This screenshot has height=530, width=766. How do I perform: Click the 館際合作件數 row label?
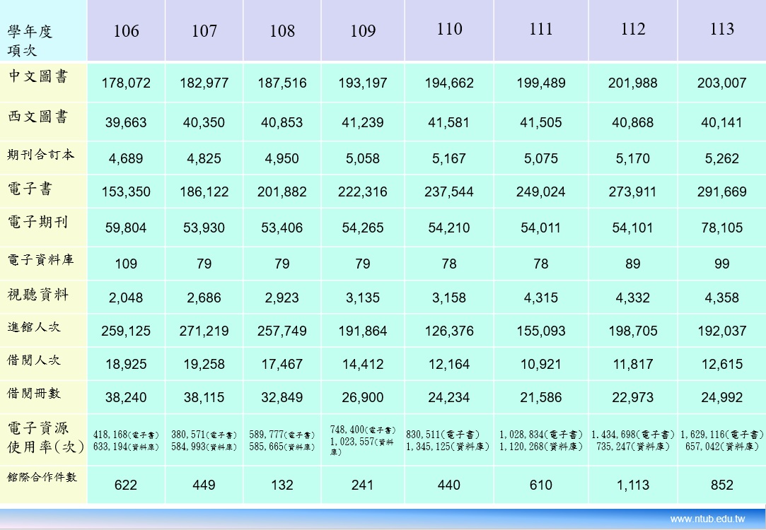click(x=42, y=477)
